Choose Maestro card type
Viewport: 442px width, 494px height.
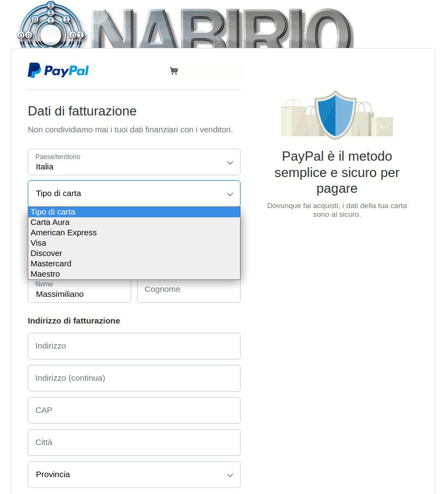[134, 274]
